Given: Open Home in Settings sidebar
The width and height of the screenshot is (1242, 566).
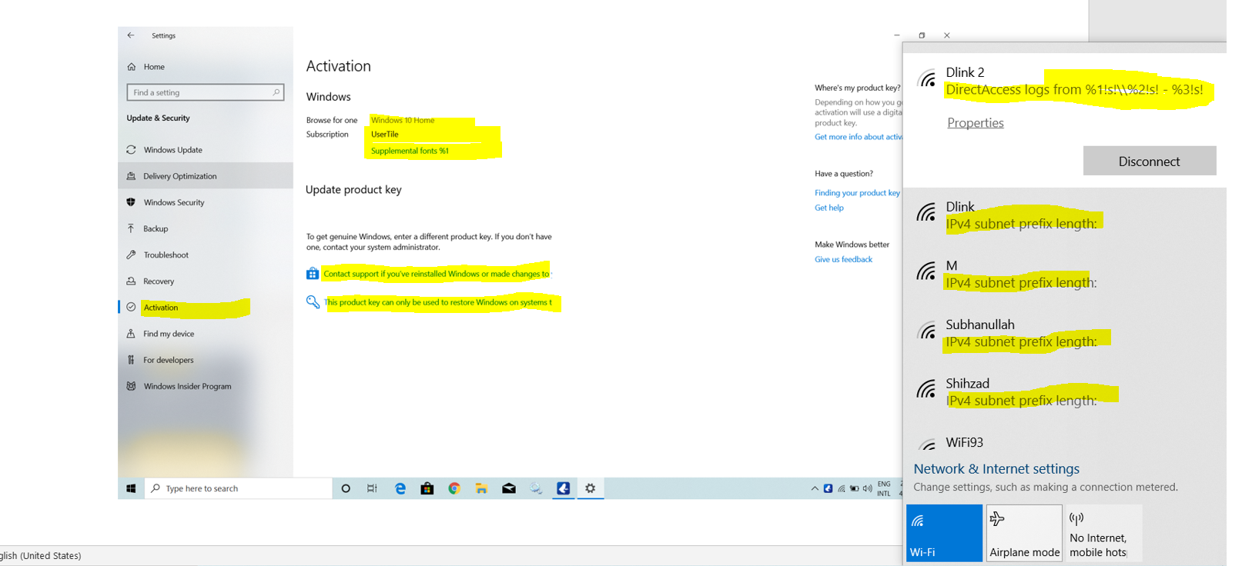Looking at the screenshot, I should click(154, 67).
